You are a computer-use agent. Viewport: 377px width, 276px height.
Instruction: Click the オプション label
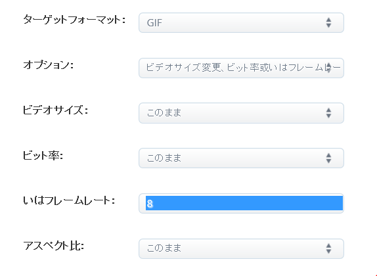coord(48,65)
